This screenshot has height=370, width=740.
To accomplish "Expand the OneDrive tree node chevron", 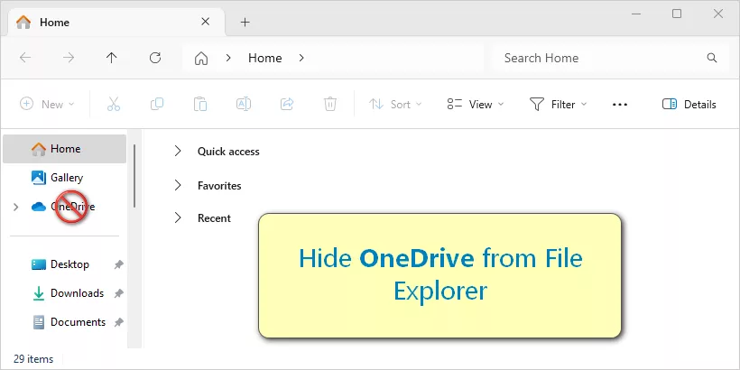I will click(x=15, y=207).
